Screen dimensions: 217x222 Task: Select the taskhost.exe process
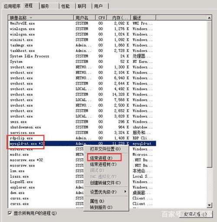82,51
